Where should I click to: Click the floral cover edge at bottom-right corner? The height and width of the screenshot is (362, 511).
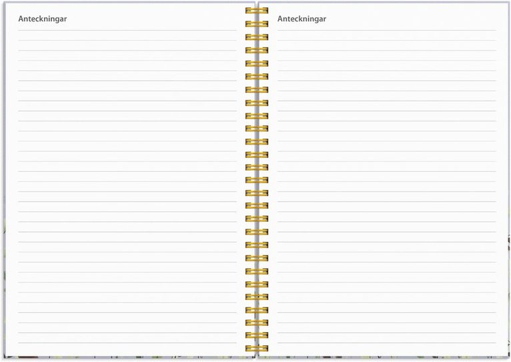coord(504,358)
